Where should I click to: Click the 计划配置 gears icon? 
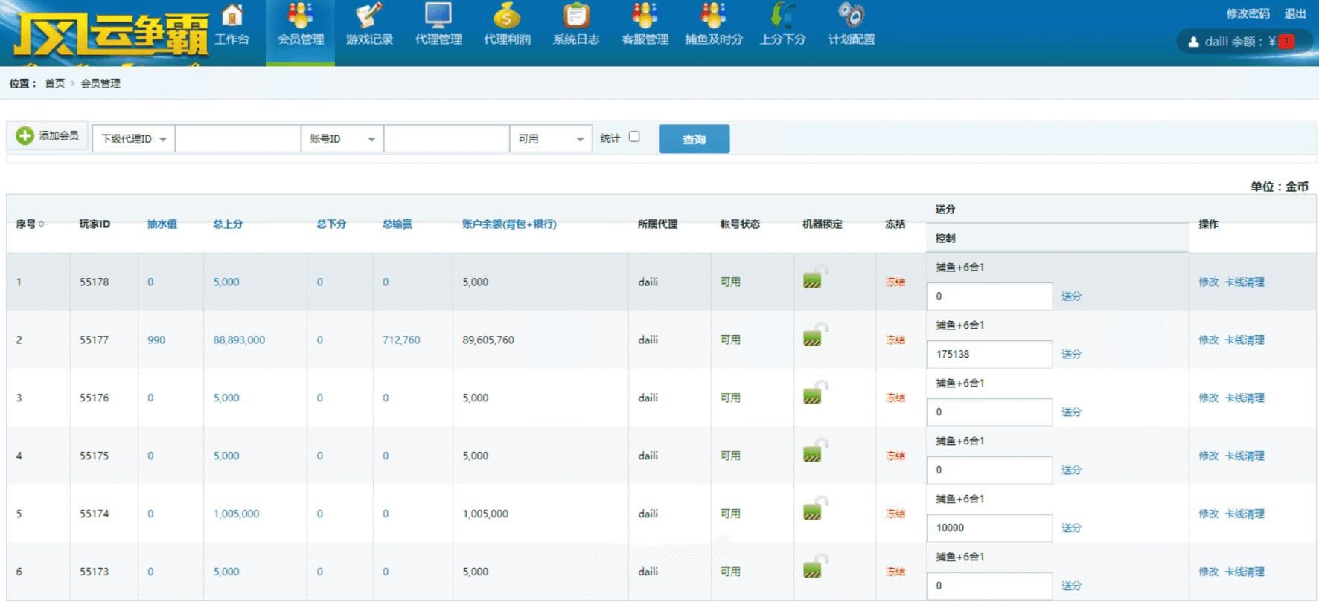click(852, 16)
